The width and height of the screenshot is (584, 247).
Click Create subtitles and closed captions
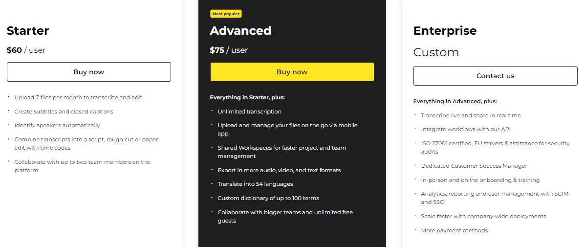(x=64, y=112)
